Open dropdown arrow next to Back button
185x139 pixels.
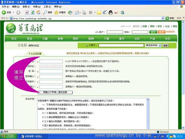click(x=13, y=12)
